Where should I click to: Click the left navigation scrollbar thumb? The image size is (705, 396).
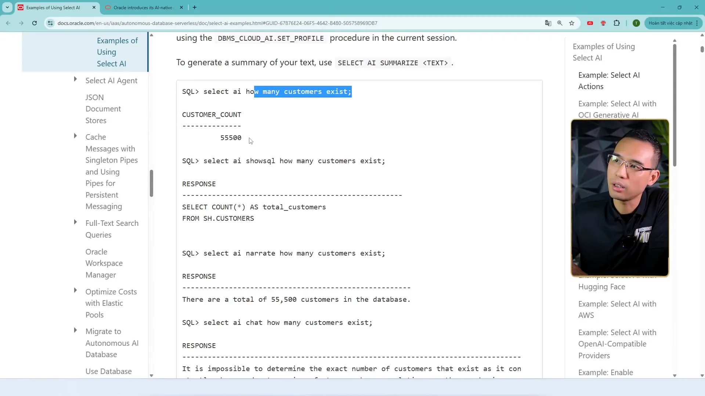[151, 183]
